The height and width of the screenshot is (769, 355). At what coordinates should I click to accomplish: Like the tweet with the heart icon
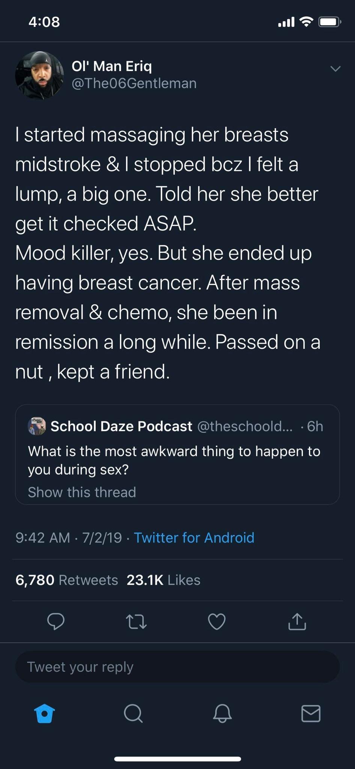click(216, 621)
